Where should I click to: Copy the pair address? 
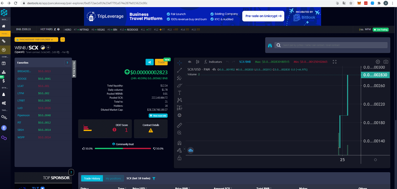point(68,52)
